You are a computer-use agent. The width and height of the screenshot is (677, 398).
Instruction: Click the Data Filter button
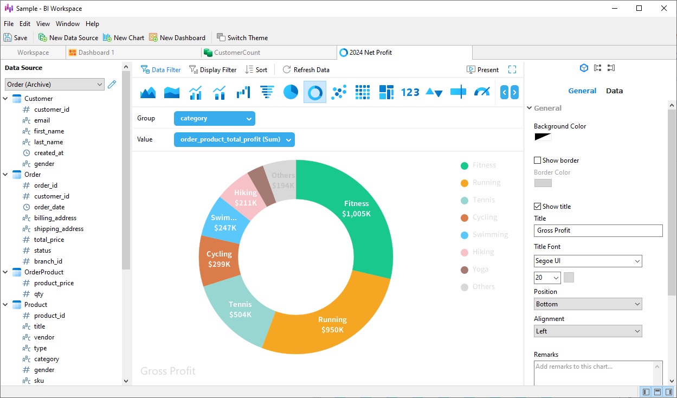point(160,69)
